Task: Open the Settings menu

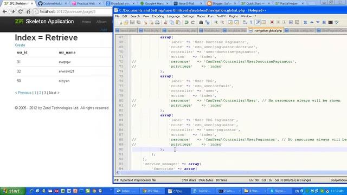Action: click(x=188, y=16)
